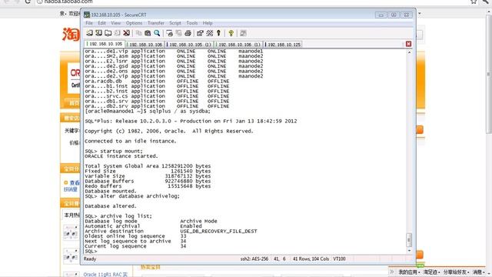The width and height of the screenshot is (492, 277).
Task: Click the SecureCRT title bar app icon
Action: tap(87, 15)
